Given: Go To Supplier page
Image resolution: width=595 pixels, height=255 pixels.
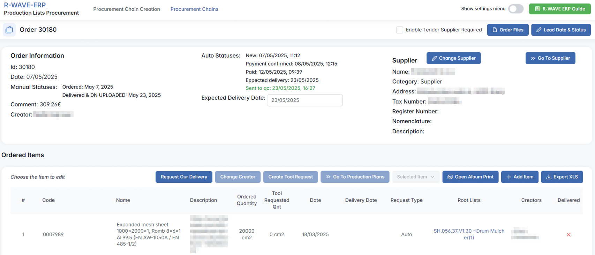Looking at the screenshot, I should click(x=550, y=58).
